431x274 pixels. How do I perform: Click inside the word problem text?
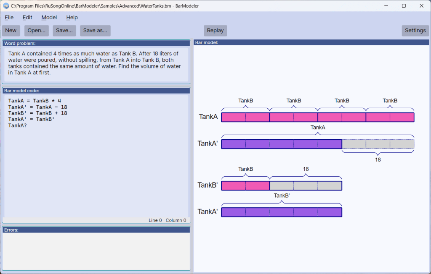tap(95, 63)
